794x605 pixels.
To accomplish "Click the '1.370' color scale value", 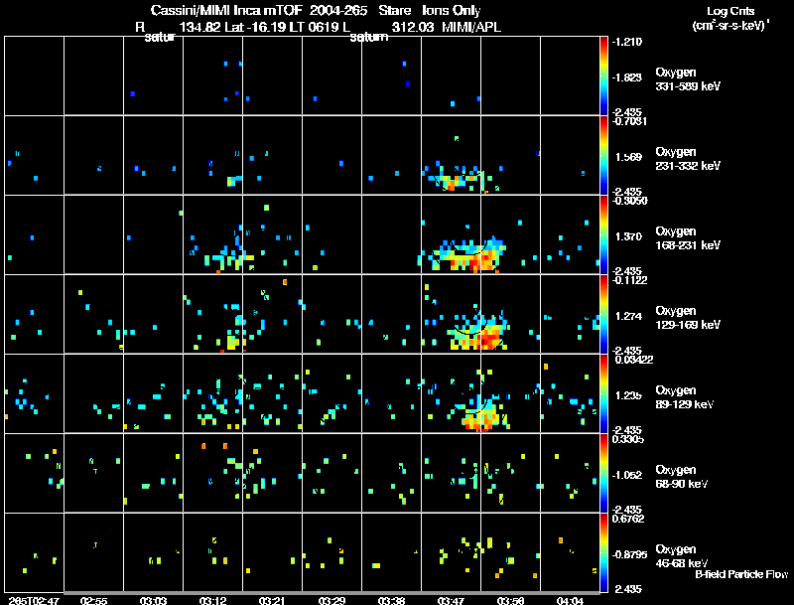I will tap(628, 236).
